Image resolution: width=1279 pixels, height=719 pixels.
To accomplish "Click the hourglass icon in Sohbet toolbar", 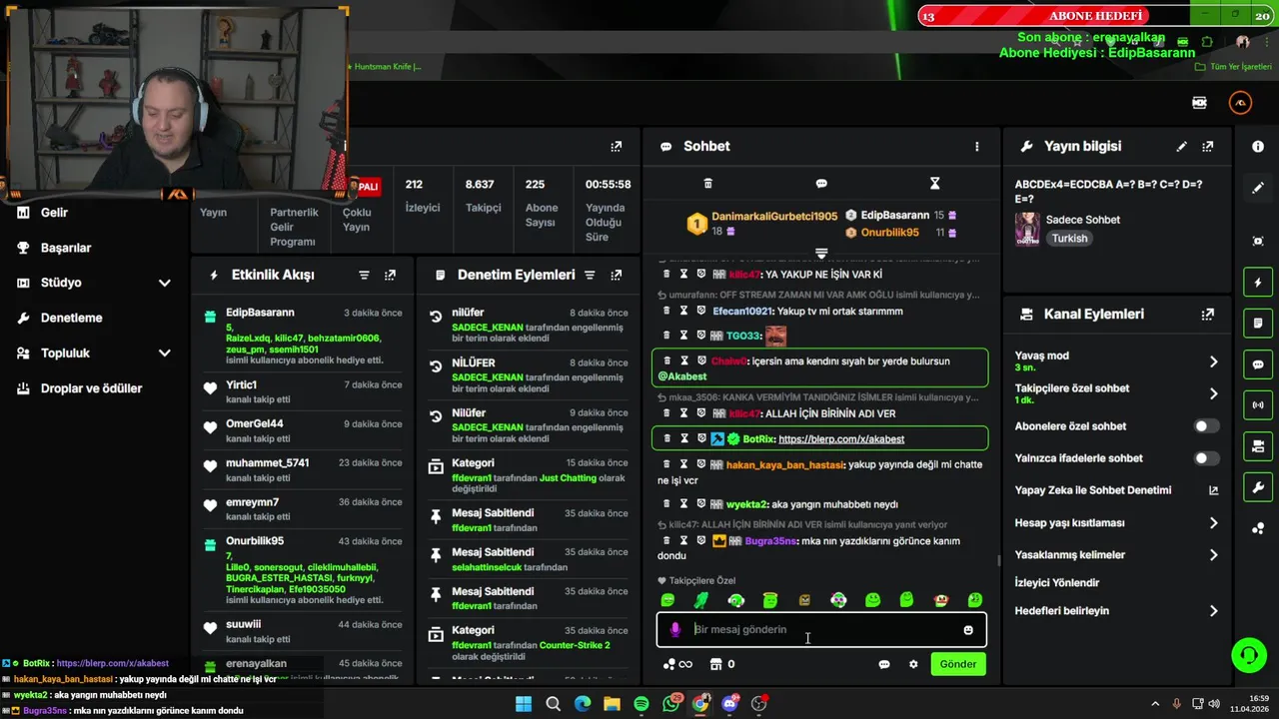I will [x=935, y=184].
